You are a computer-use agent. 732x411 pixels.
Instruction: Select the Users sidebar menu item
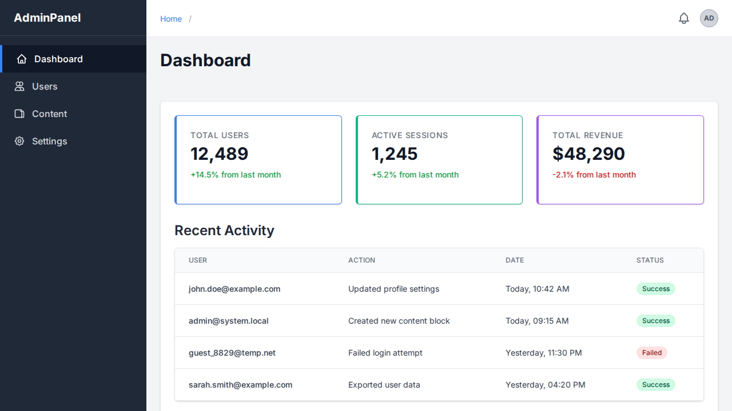(45, 86)
